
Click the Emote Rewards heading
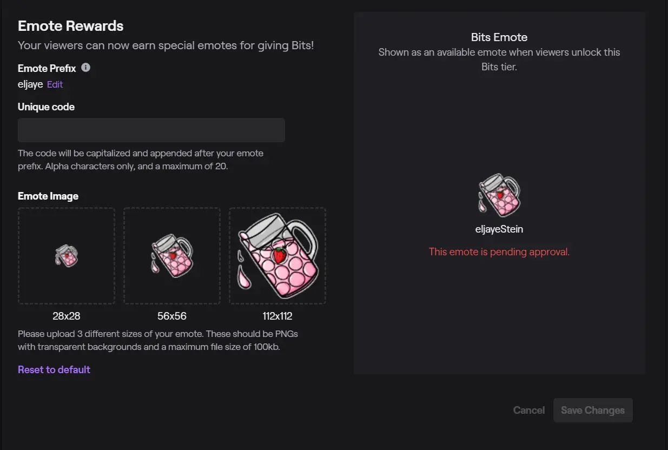point(71,26)
